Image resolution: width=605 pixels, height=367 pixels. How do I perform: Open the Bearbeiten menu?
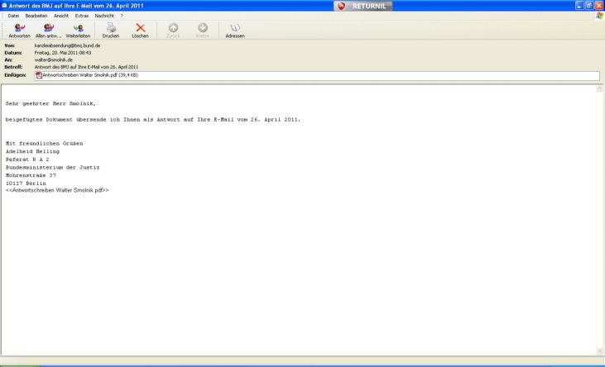pos(36,16)
